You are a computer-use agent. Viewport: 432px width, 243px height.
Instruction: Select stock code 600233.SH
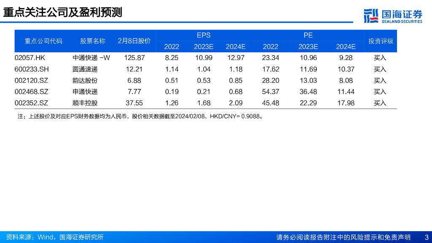(32, 69)
